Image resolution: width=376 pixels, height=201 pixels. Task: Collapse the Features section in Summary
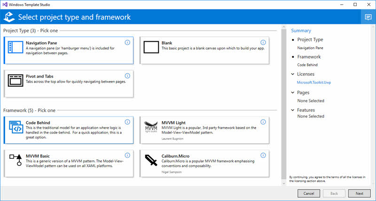[292, 110]
